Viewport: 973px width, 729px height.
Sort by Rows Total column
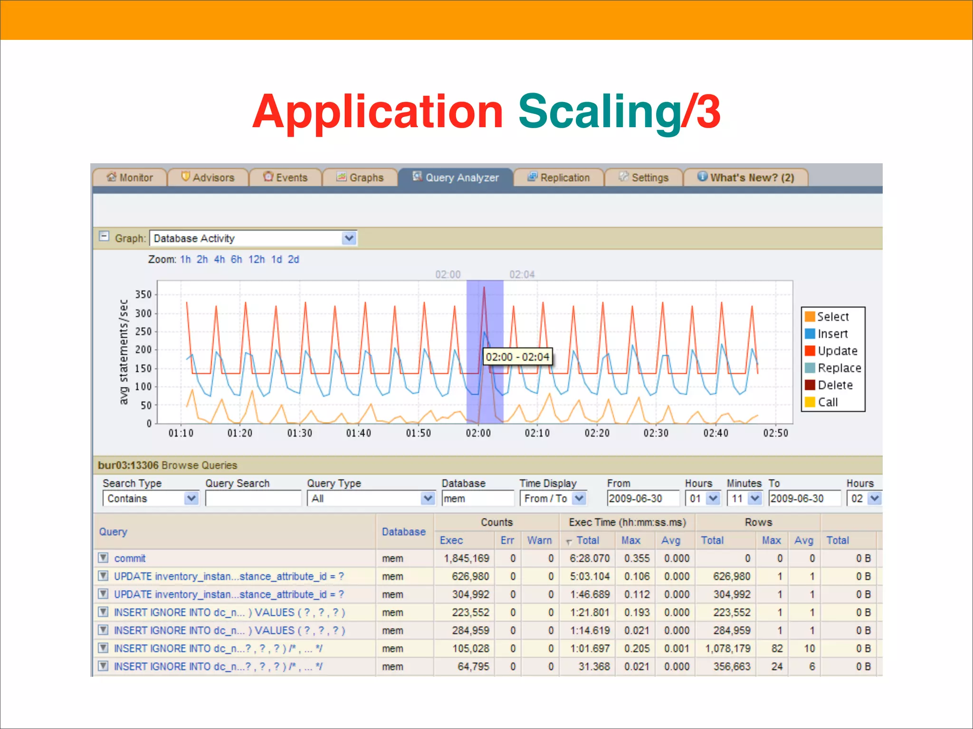[713, 540]
